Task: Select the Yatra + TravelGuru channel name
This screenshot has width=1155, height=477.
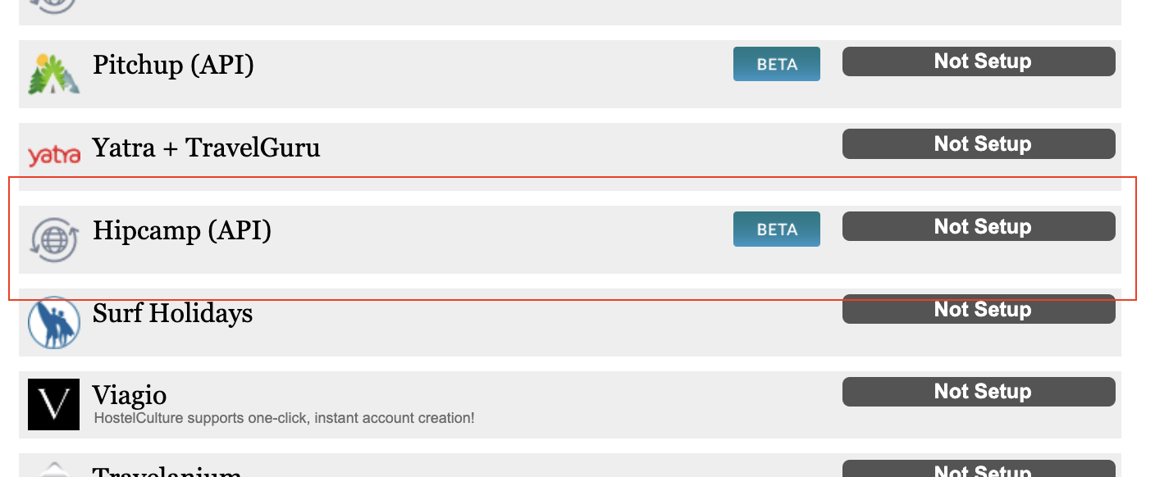Action: point(206,148)
